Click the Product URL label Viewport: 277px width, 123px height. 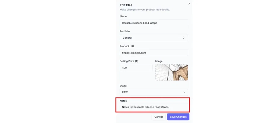127,46
